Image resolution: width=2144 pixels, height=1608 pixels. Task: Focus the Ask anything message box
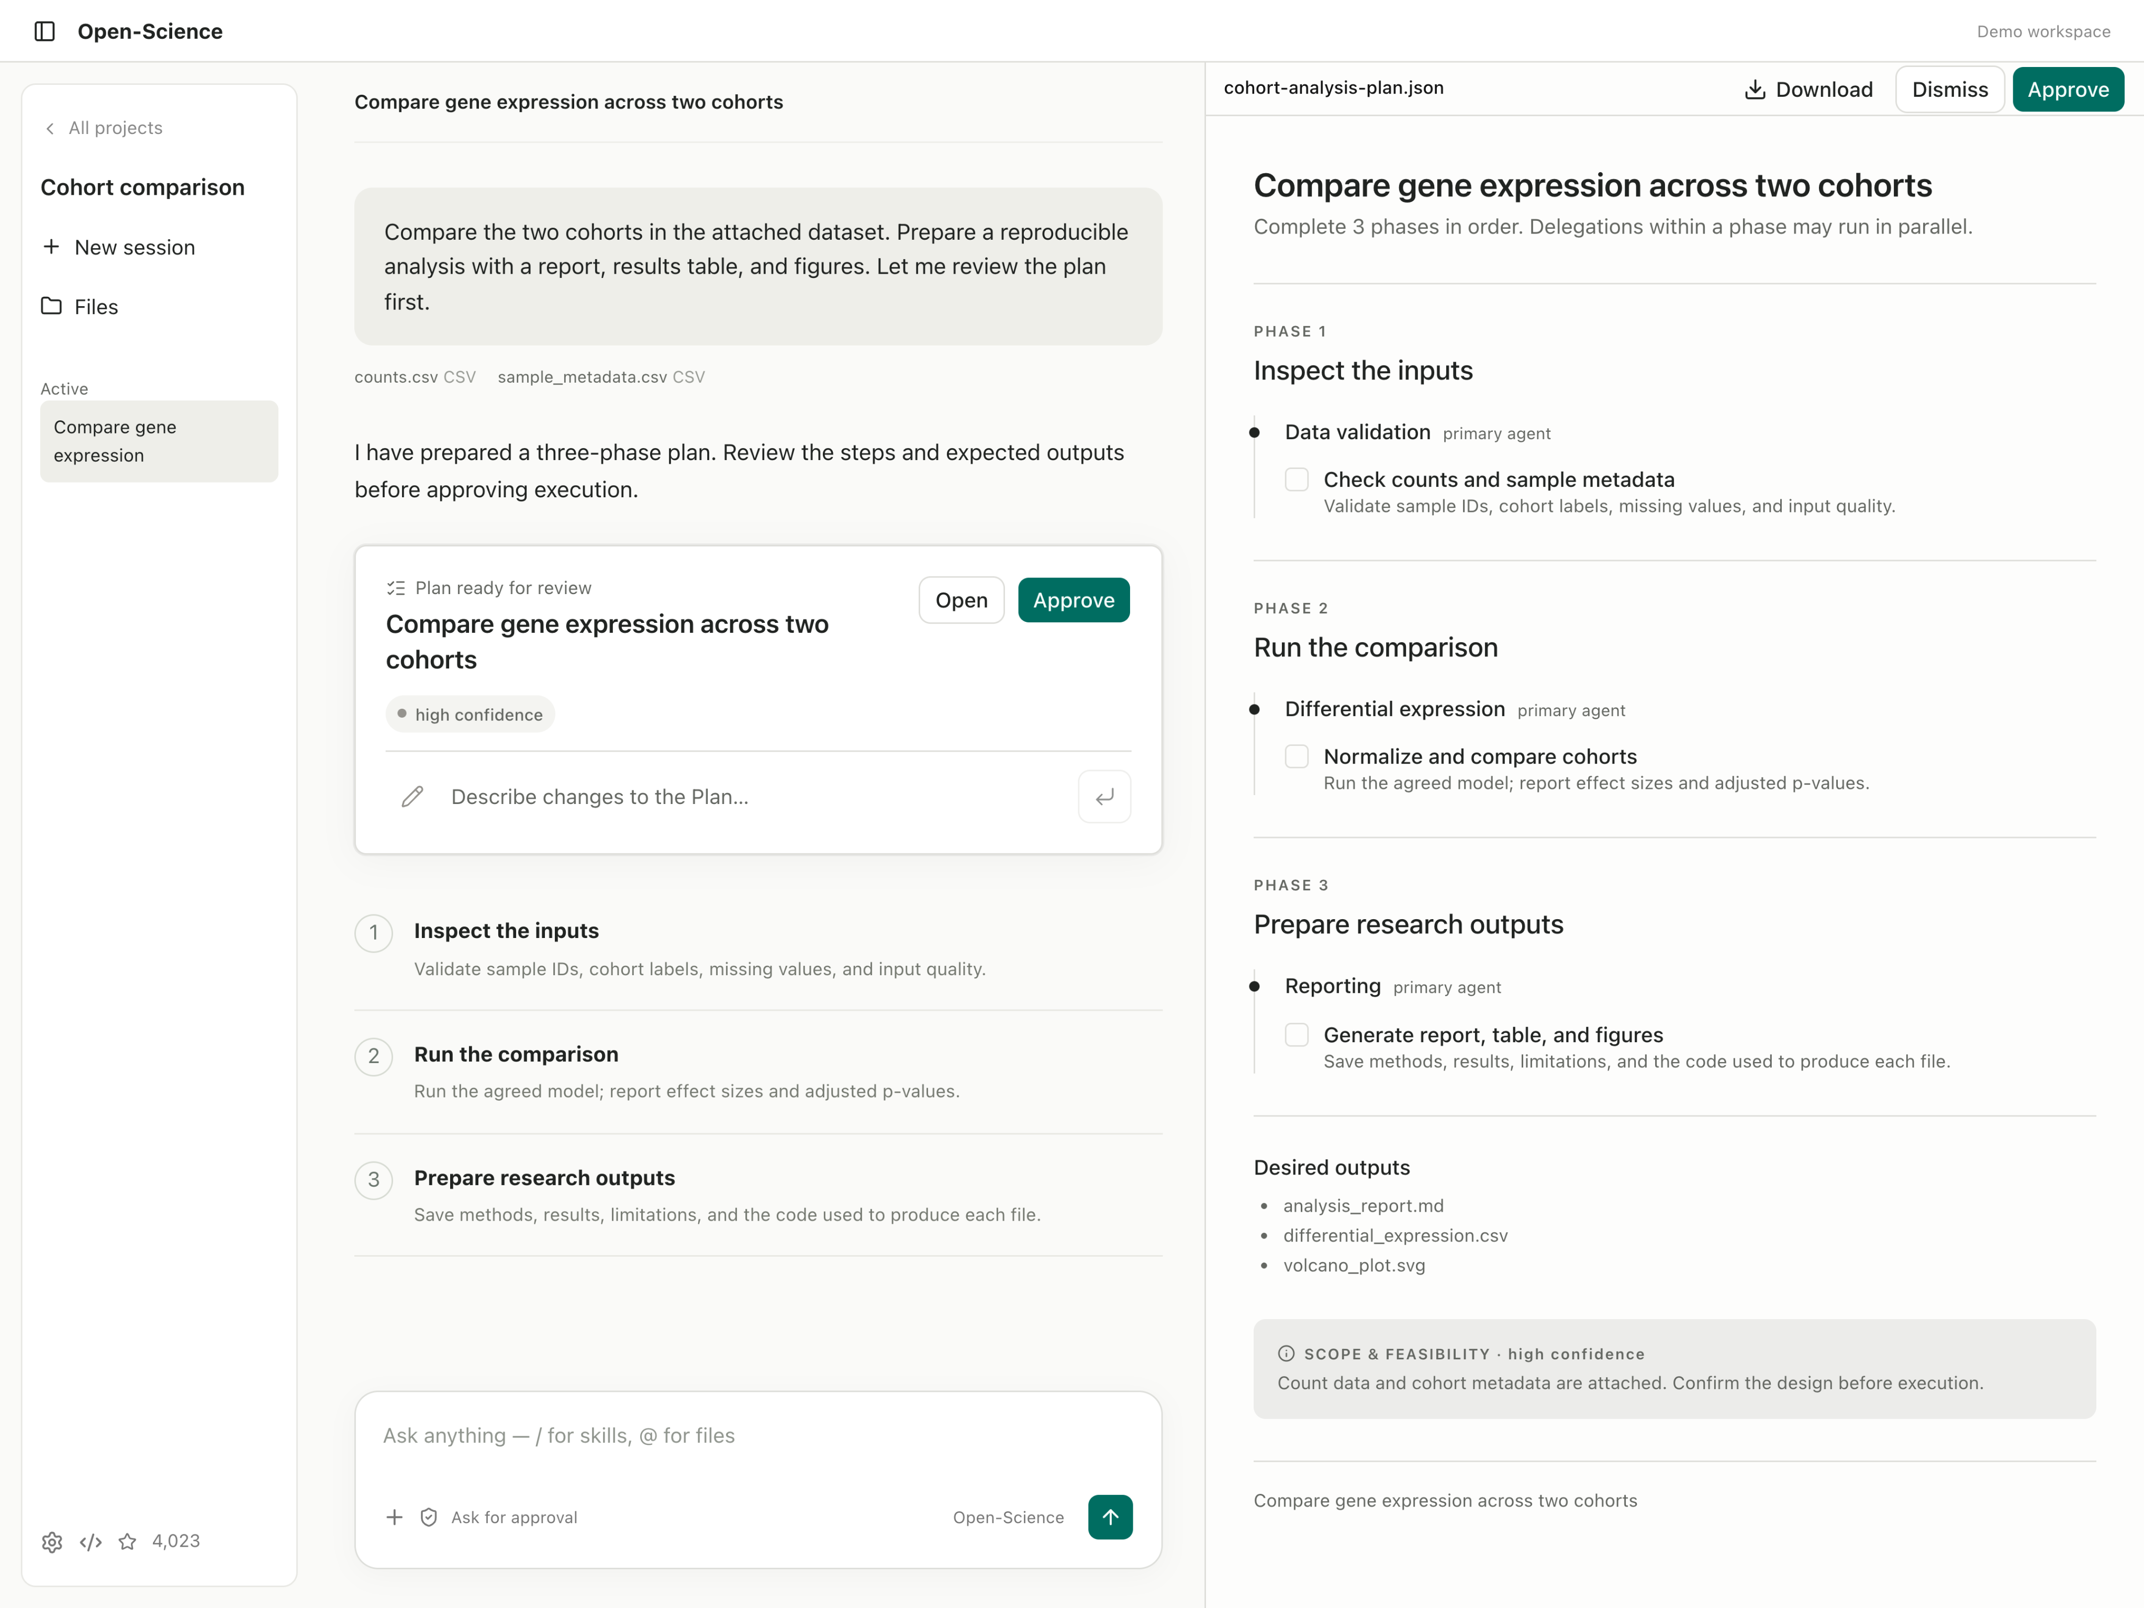coord(758,1435)
